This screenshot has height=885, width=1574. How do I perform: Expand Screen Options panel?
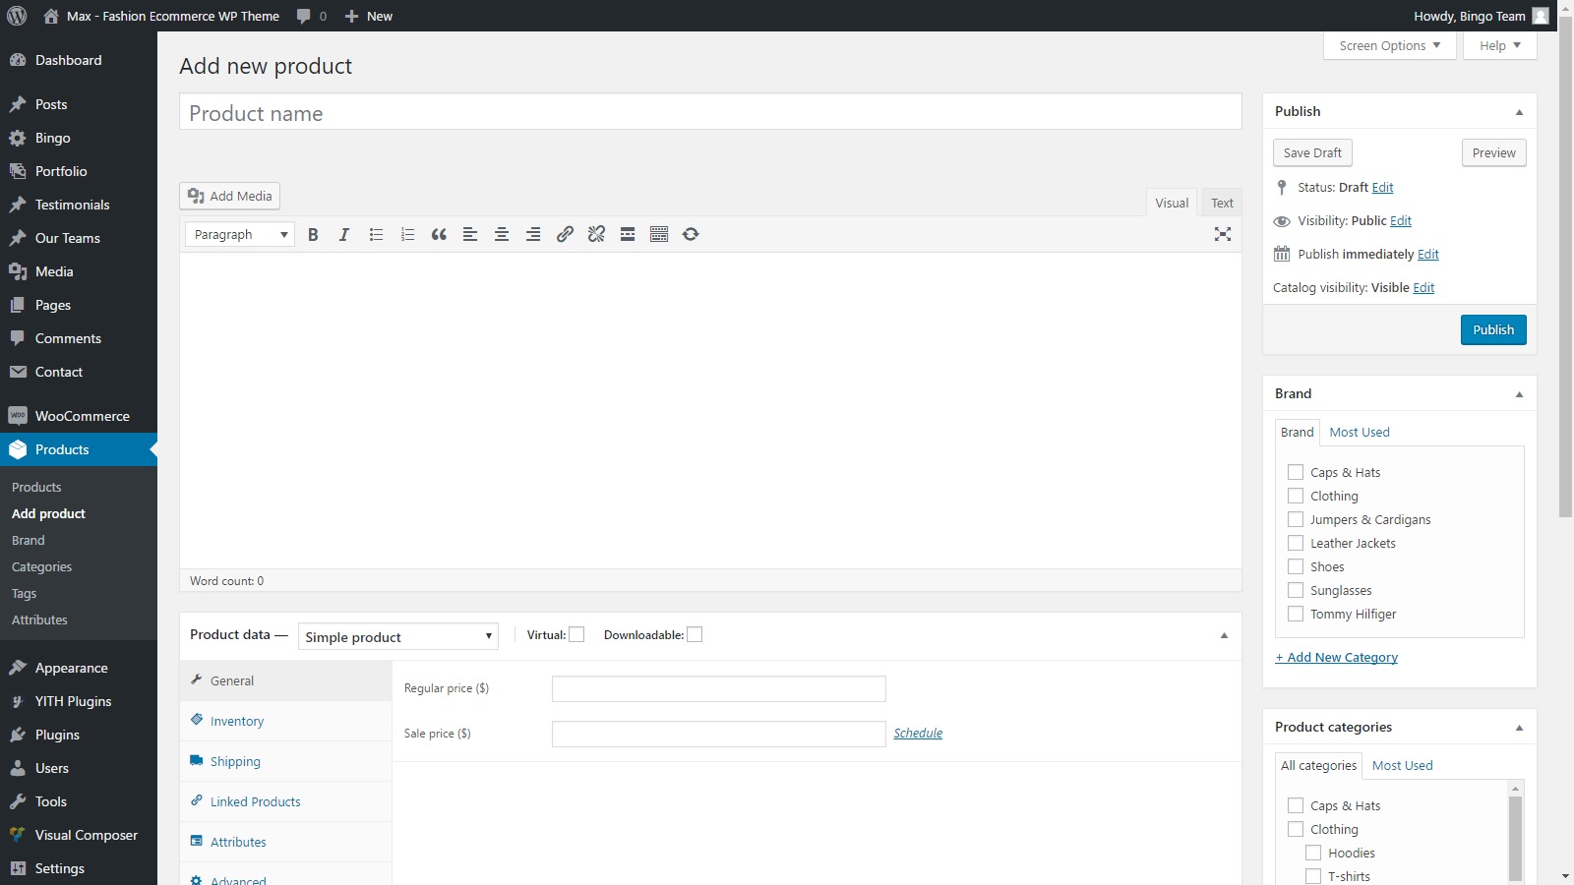coord(1390,45)
